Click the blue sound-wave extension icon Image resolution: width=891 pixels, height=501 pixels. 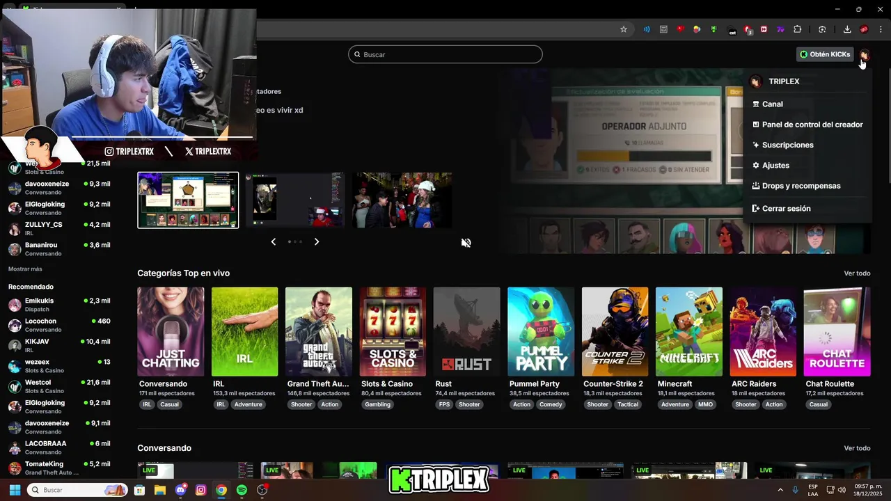coord(647,29)
